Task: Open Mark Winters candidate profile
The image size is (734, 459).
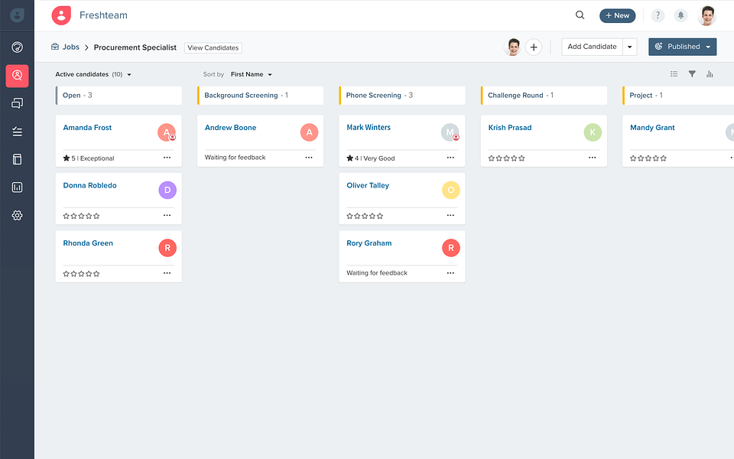Action: tap(369, 128)
